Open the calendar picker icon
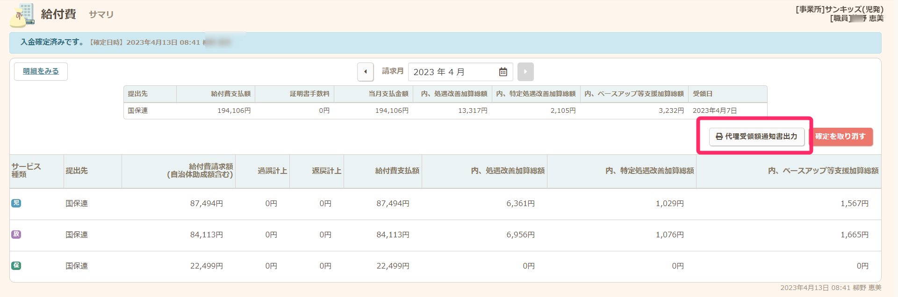 pos(503,72)
